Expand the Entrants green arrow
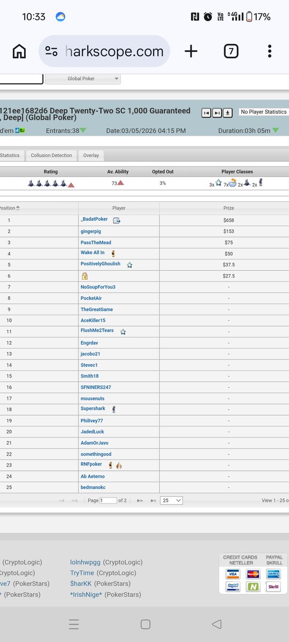The height and width of the screenshot is (642, 289). coord(83,131)
